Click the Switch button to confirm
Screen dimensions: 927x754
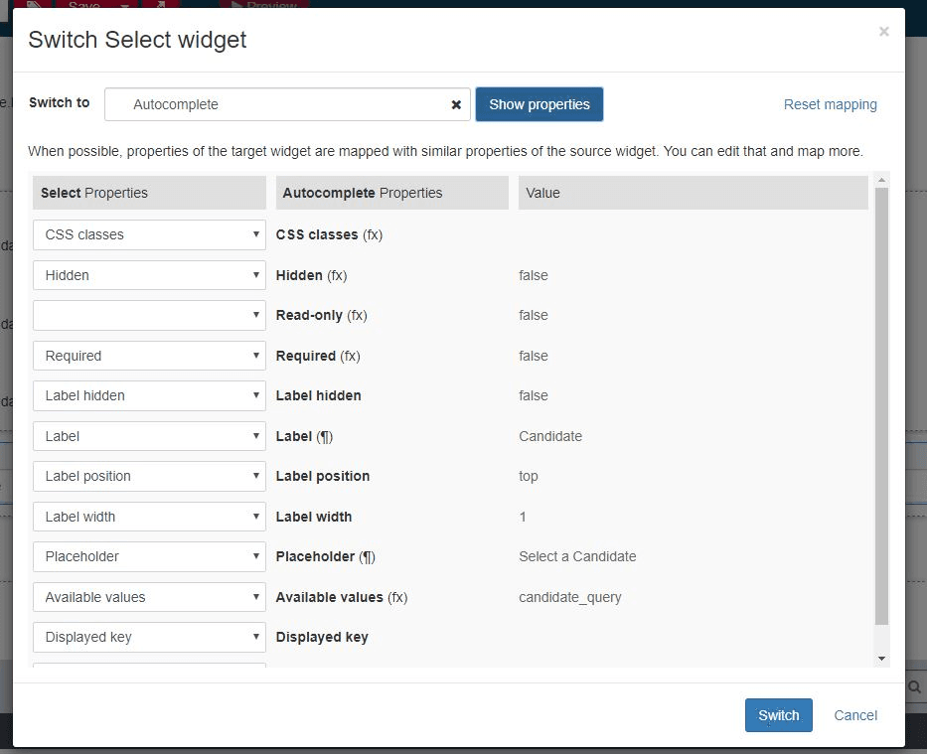(x=778, y=715)
